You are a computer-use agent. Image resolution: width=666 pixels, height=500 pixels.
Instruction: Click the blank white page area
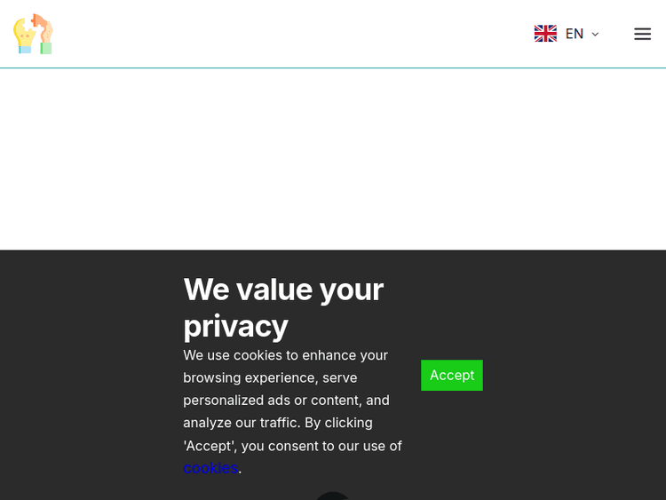(333, 158)
